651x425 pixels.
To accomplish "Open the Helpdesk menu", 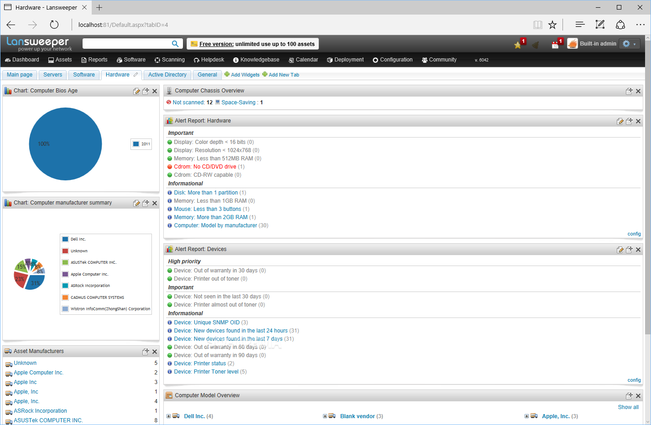I will click(208, 60).
